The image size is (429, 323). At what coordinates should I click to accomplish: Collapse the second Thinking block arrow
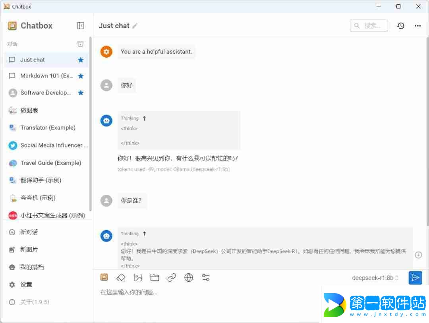click(x=145, y=234)
